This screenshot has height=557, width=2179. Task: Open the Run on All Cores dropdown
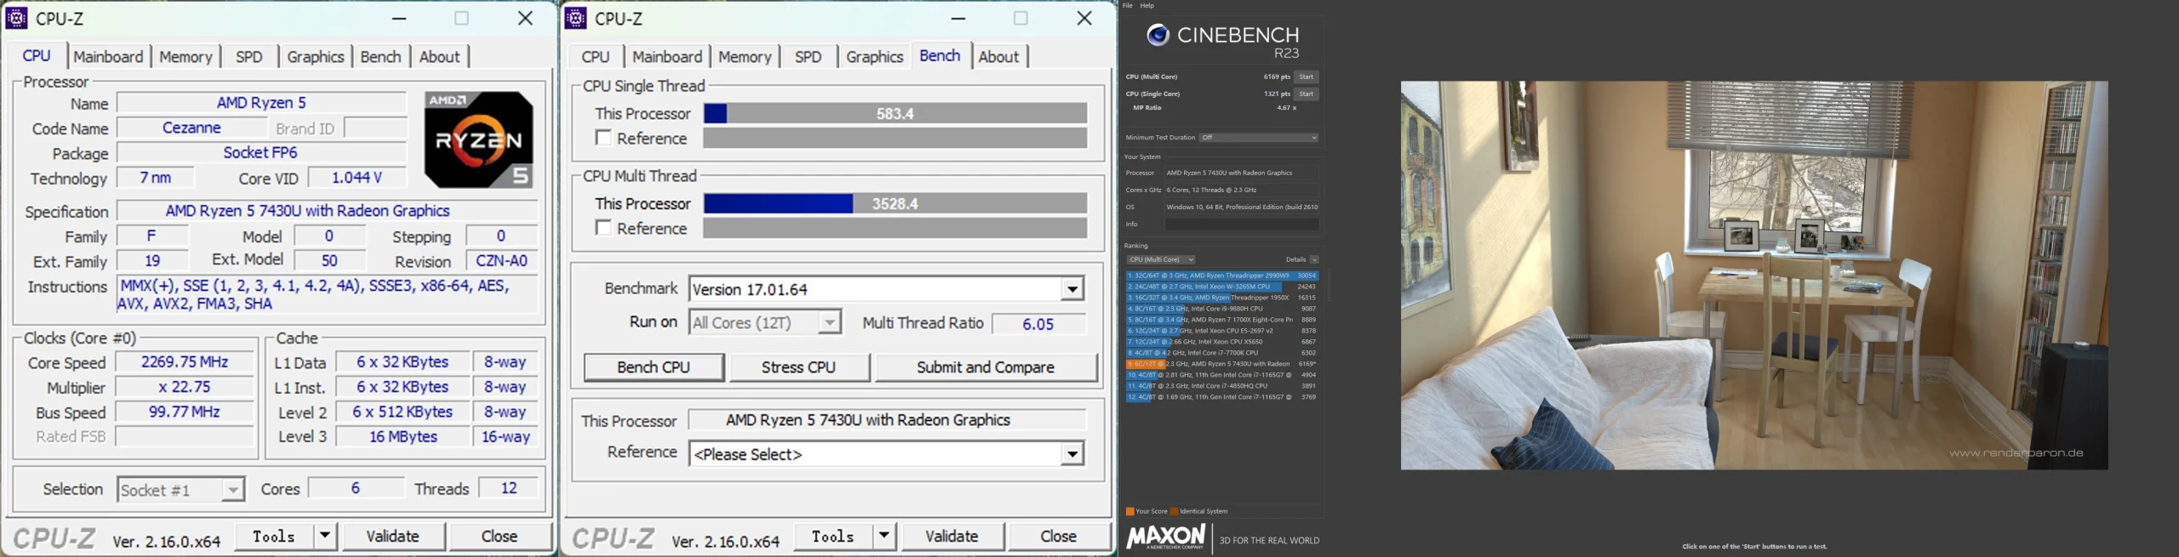click(x=829, y=322)
